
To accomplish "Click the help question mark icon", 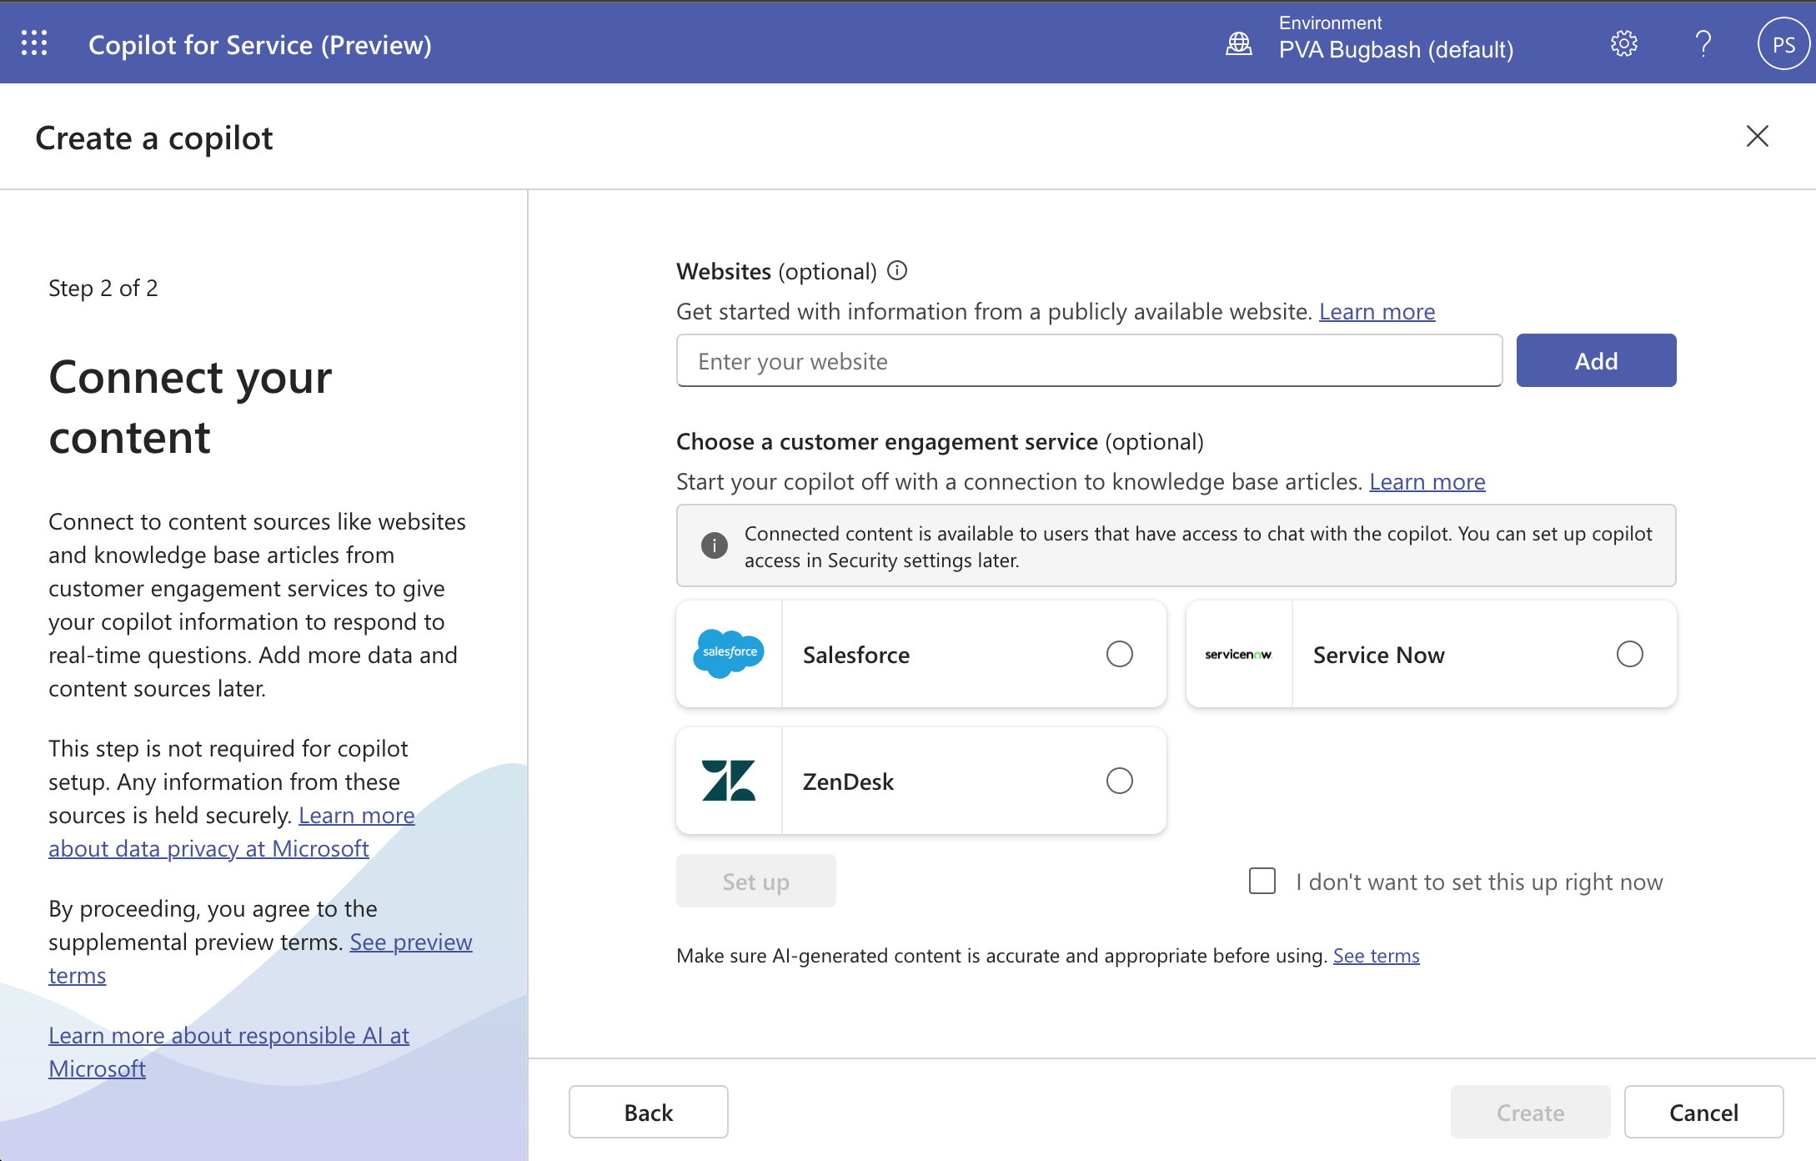I will 1702,43.
